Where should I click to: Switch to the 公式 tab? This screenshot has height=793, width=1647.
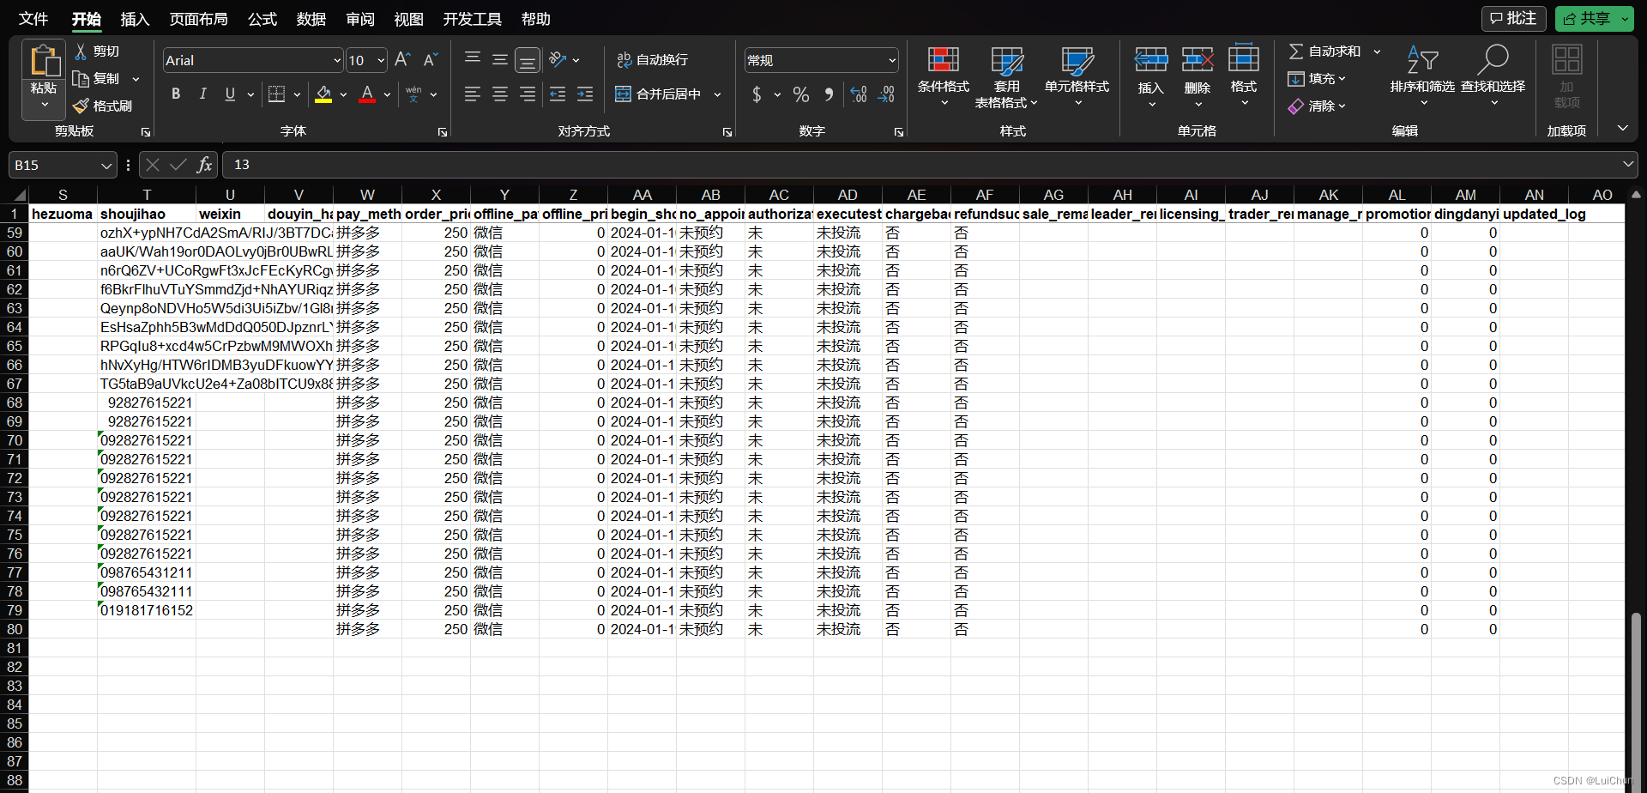coord(262,19)
